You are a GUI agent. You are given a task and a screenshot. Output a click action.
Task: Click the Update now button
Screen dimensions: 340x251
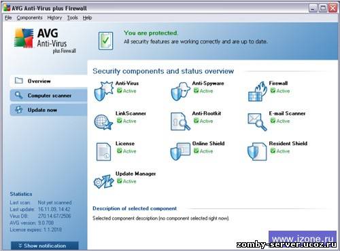(49, 110)
